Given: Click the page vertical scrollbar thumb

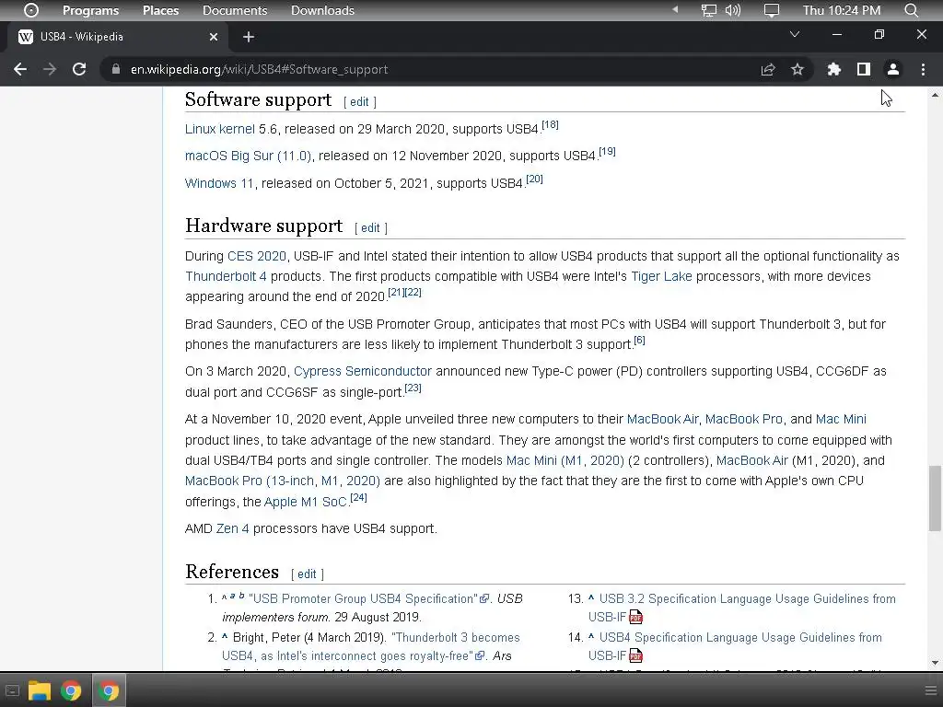Looking at the screenshot, I should [x=935, y=498].
